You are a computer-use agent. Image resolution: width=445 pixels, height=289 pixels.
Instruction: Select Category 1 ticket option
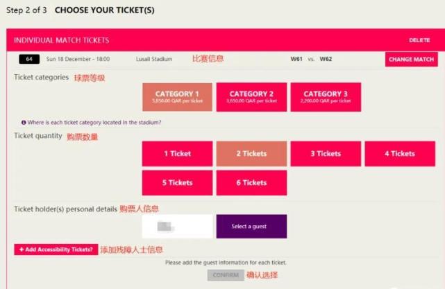[x=177, y=97]
